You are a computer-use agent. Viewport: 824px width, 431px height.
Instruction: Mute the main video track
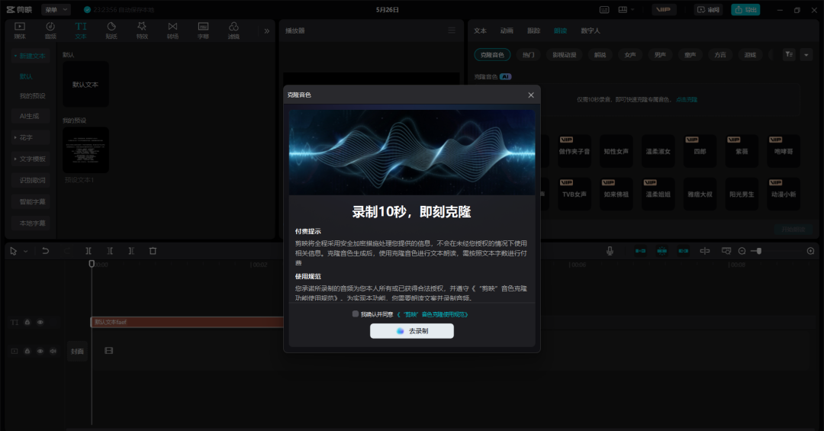53,351
